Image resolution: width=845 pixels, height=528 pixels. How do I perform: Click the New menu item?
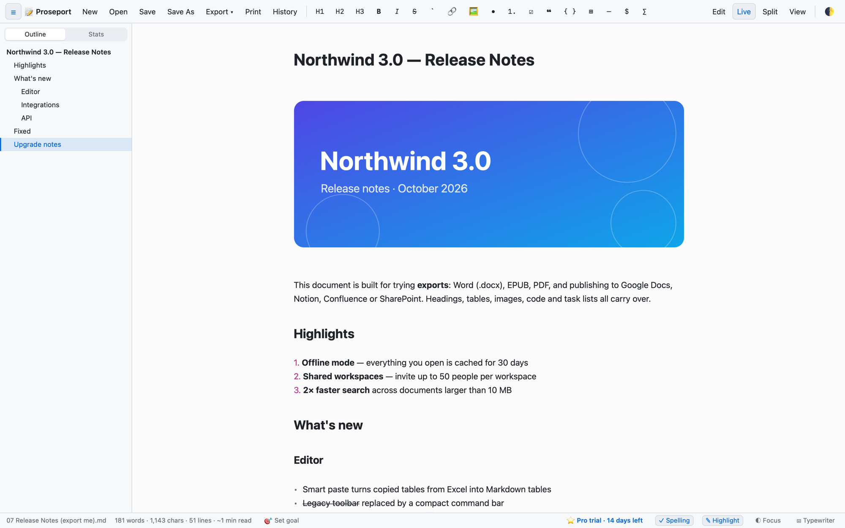point(90,12)
